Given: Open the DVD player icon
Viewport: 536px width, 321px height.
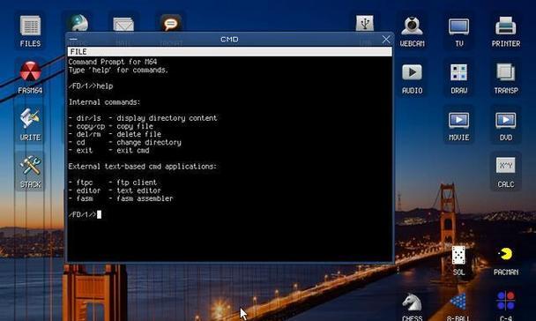Looking at the screenshot, I should coord(505,125).
